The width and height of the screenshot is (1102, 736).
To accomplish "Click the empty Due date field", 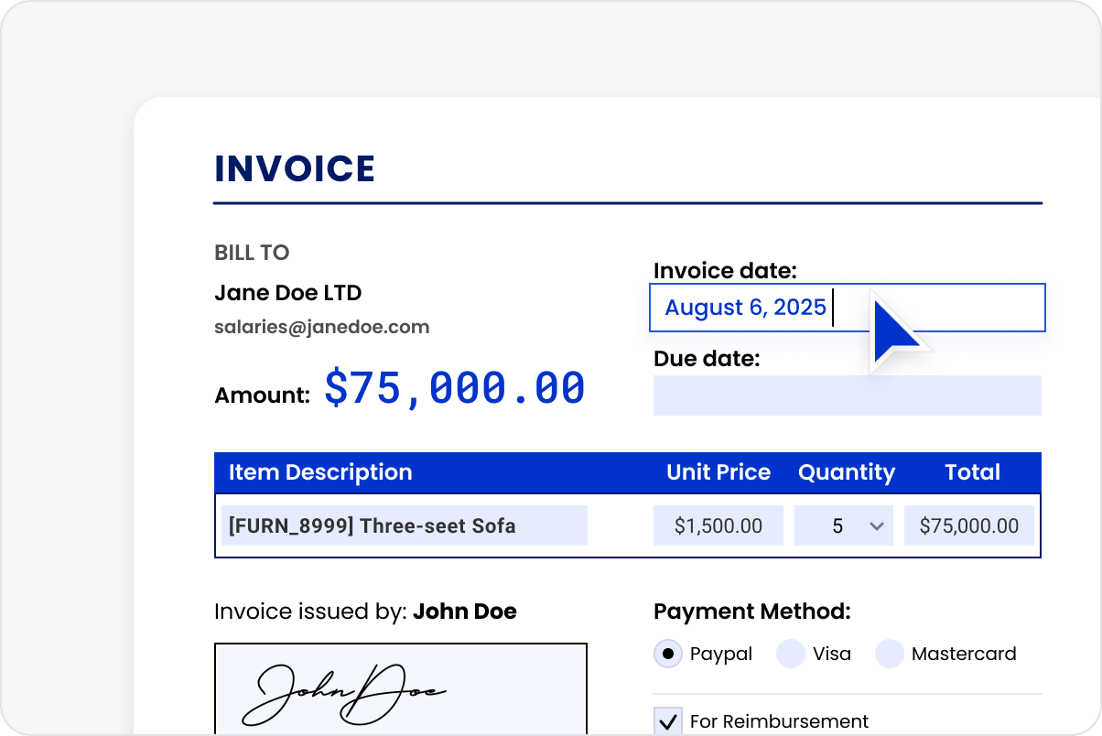I will pyautogui.click(x=847, y=395).
